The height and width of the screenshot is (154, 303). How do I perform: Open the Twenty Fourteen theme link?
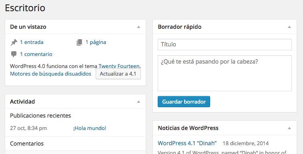click(x=119, y=66)
